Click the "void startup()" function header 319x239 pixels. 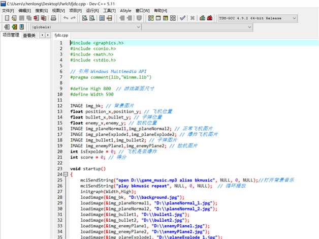(x=88, y=168)
